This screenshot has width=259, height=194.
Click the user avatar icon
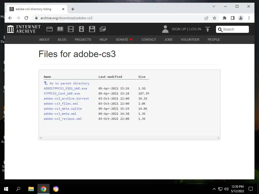(x=165, y=29)
